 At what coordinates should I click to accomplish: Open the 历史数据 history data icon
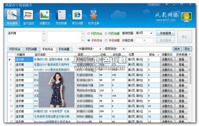(61, 17)
